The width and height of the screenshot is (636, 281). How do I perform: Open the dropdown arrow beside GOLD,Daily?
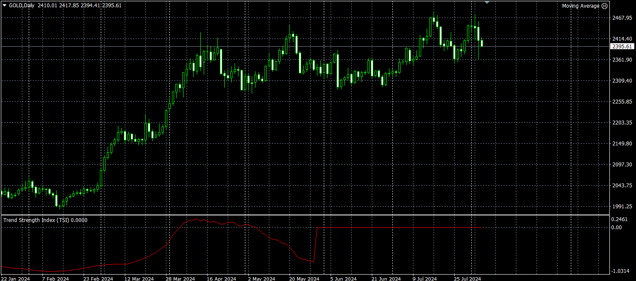[x=5, y=6]
